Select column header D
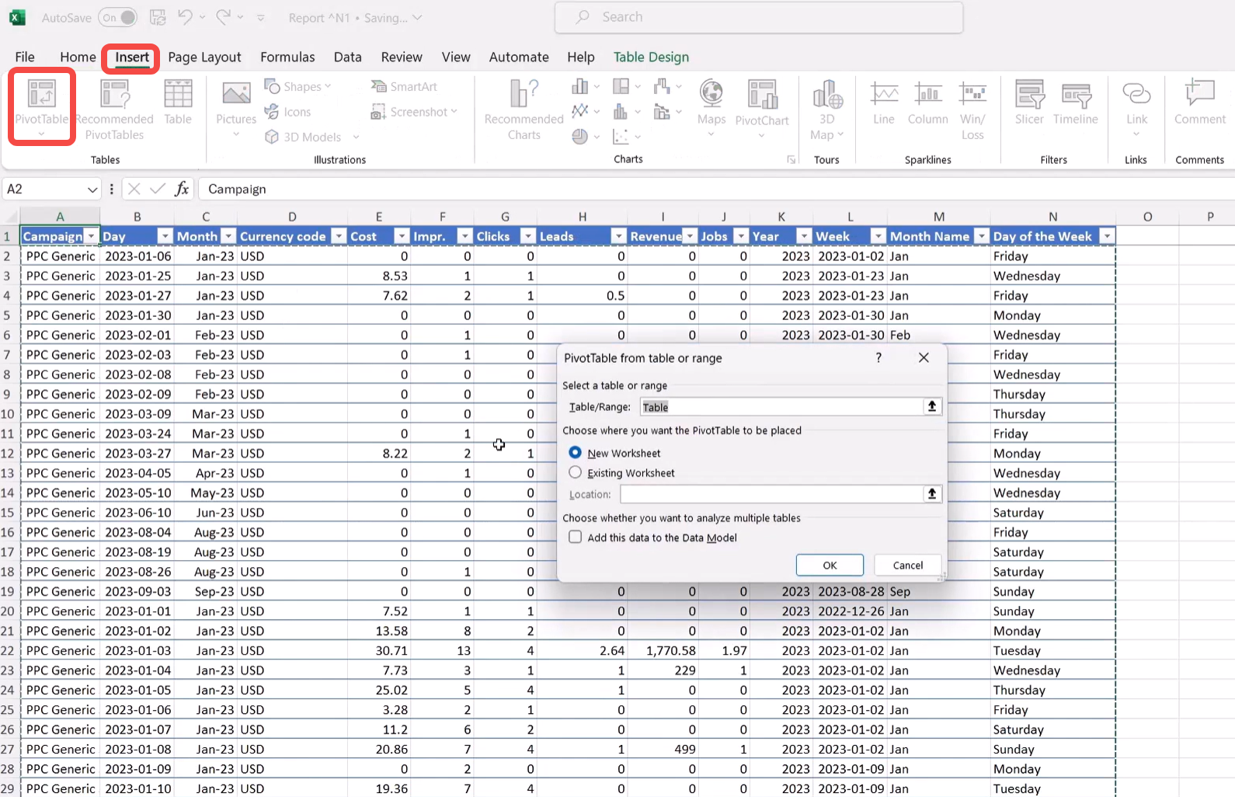The image size is (1235, 797). click(292, 217)
